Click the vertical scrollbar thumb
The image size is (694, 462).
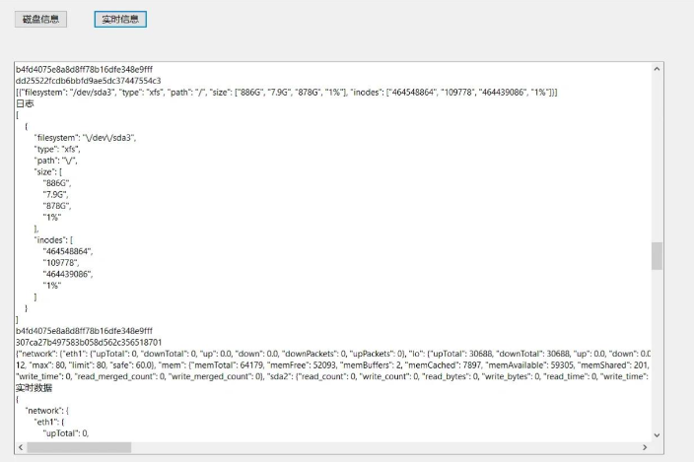[657, 255]
